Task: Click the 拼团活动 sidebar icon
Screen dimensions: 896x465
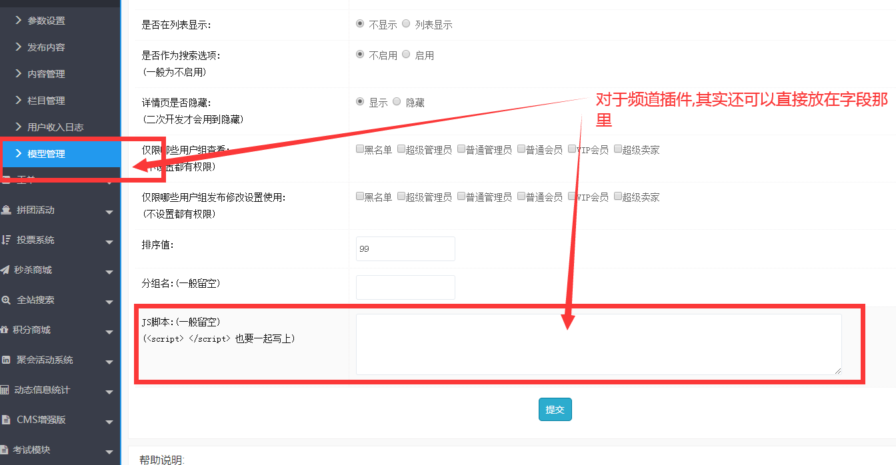Action: [x=6, y=211]
